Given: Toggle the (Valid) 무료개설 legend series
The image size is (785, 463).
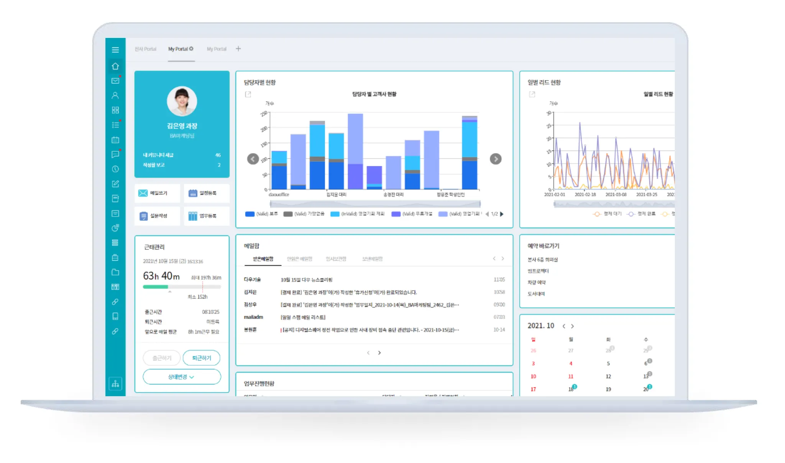Looking at the screenshot, I should pyautogui.click(x=412, y=214).
